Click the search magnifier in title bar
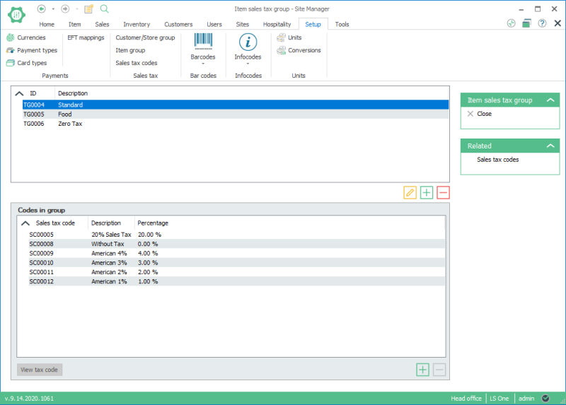The height and width of the screenshot is (405, 566). coord(104,8)
